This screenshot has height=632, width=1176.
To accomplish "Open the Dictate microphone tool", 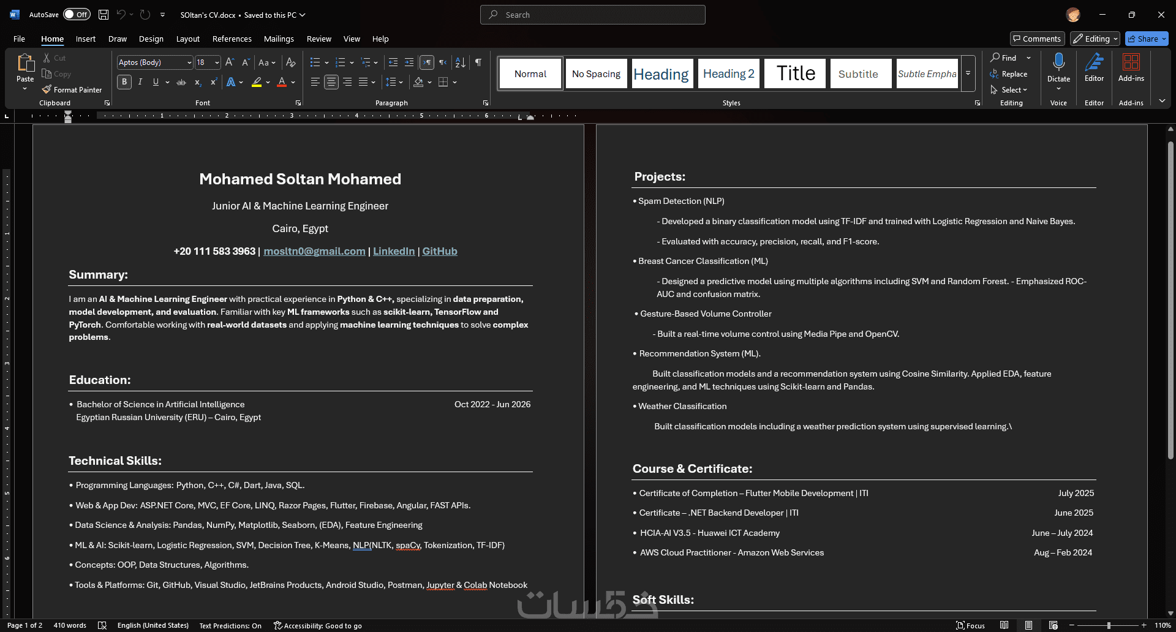I will [1058, 67].
